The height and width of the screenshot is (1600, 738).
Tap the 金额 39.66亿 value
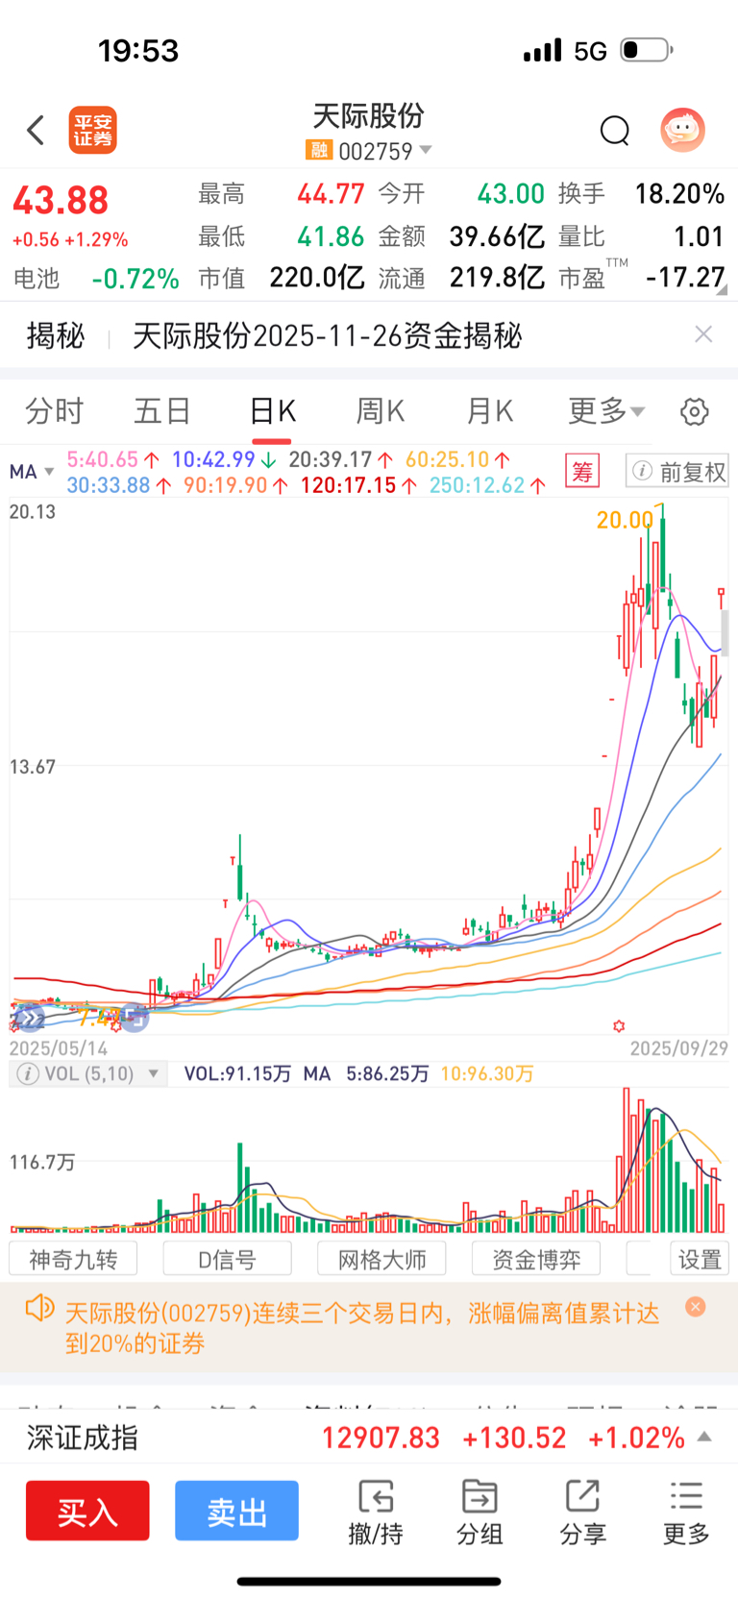click(x=461, y=236)
